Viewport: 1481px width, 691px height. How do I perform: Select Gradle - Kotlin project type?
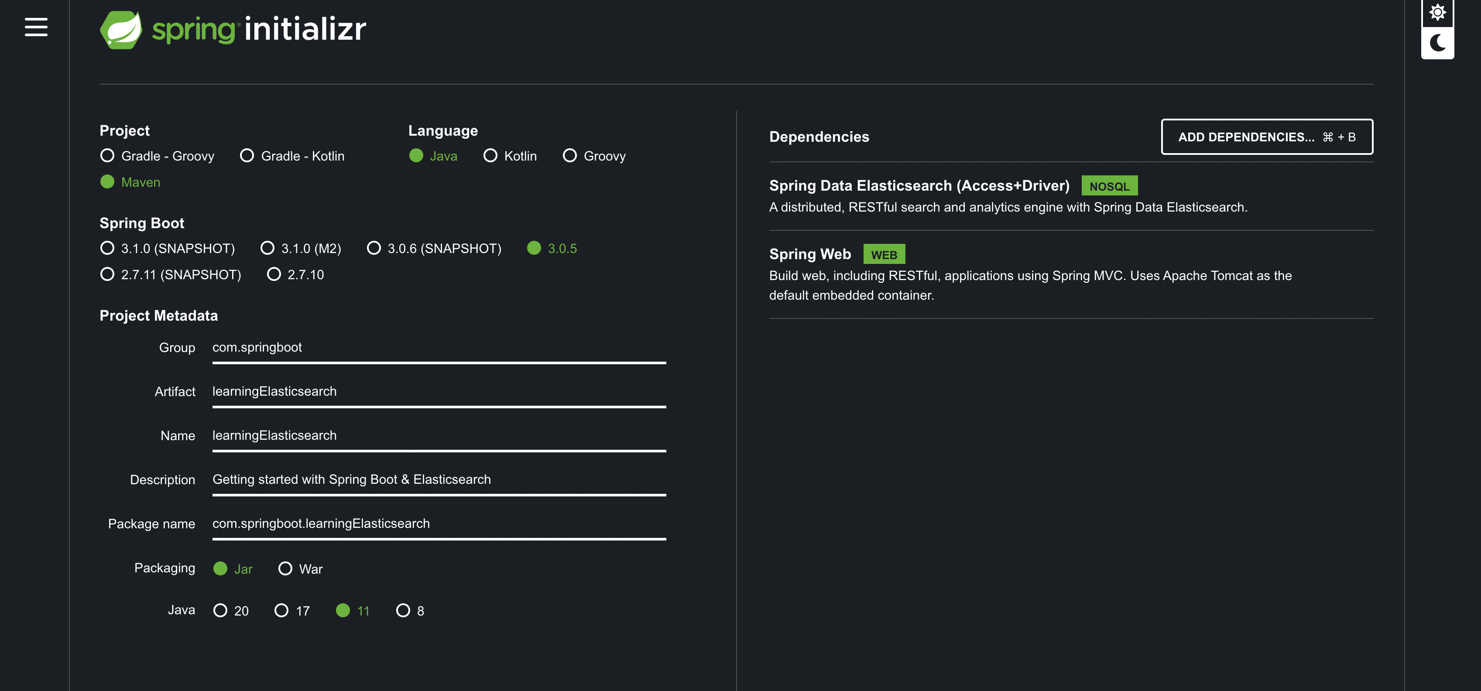coord(247,156)
